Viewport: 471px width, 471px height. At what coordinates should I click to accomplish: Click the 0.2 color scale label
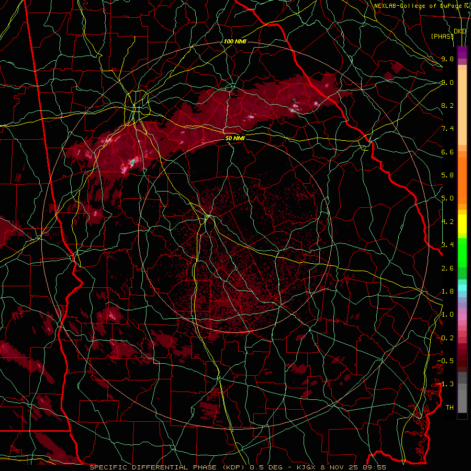[x=447, y=338]
